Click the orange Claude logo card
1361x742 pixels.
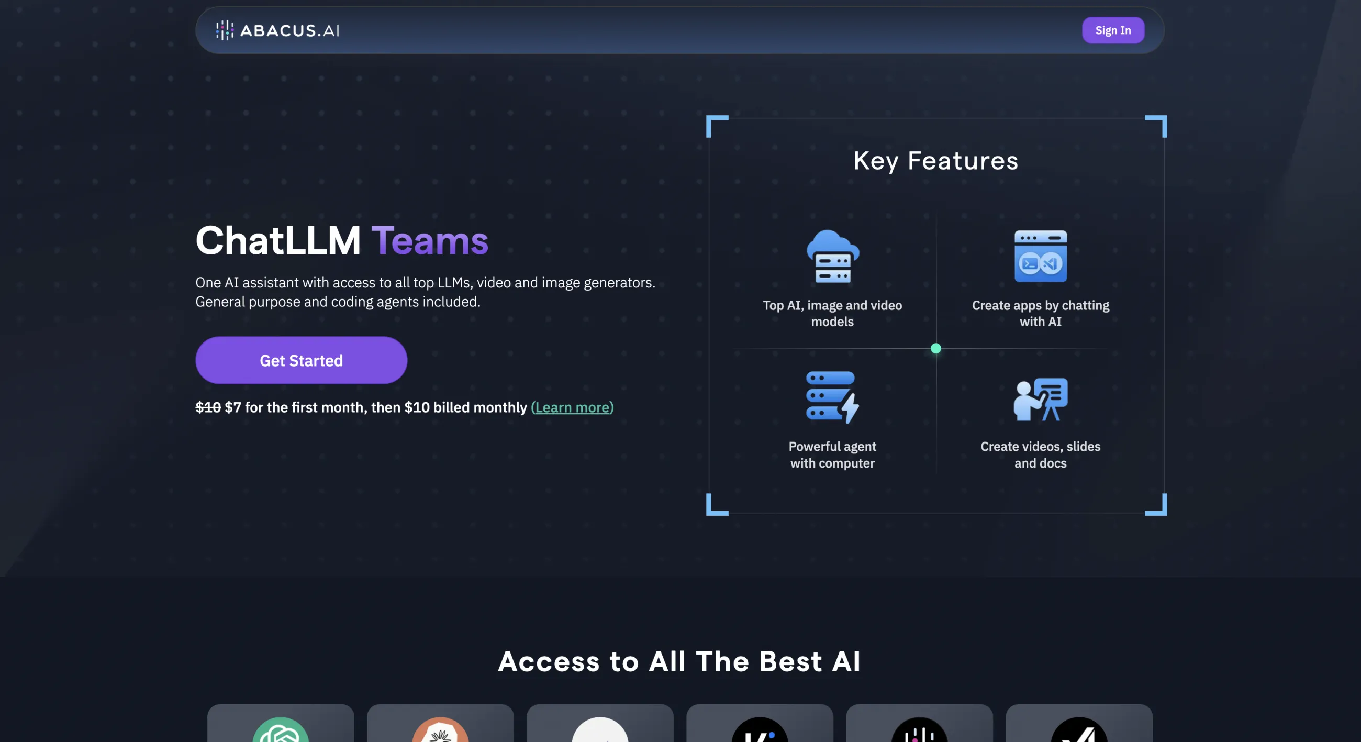(x=440, y=723)
